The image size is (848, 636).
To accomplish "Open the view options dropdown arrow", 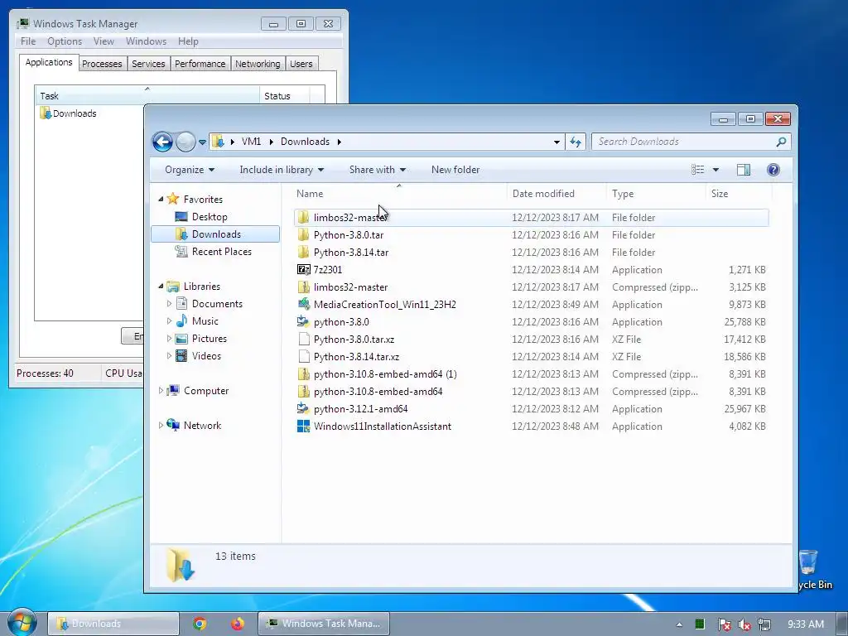I will point(715,170).
